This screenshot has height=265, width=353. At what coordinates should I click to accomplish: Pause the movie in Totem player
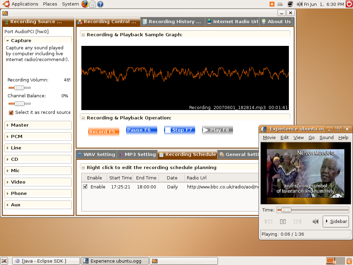point(283,222)
